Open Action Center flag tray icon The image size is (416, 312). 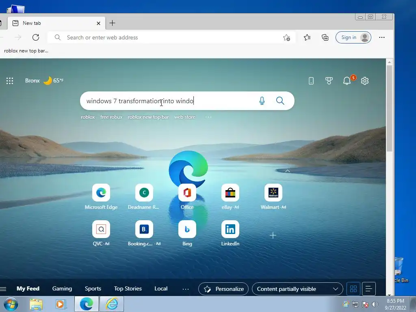[x=365, y=304]
